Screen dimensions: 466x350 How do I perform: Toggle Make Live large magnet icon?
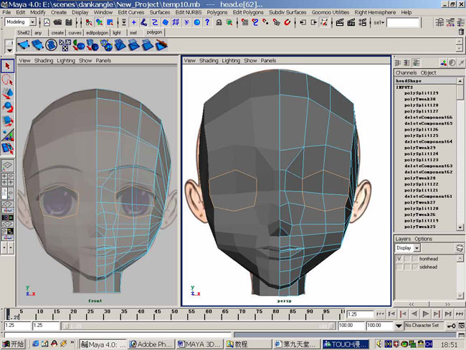[x=287, y=22]
